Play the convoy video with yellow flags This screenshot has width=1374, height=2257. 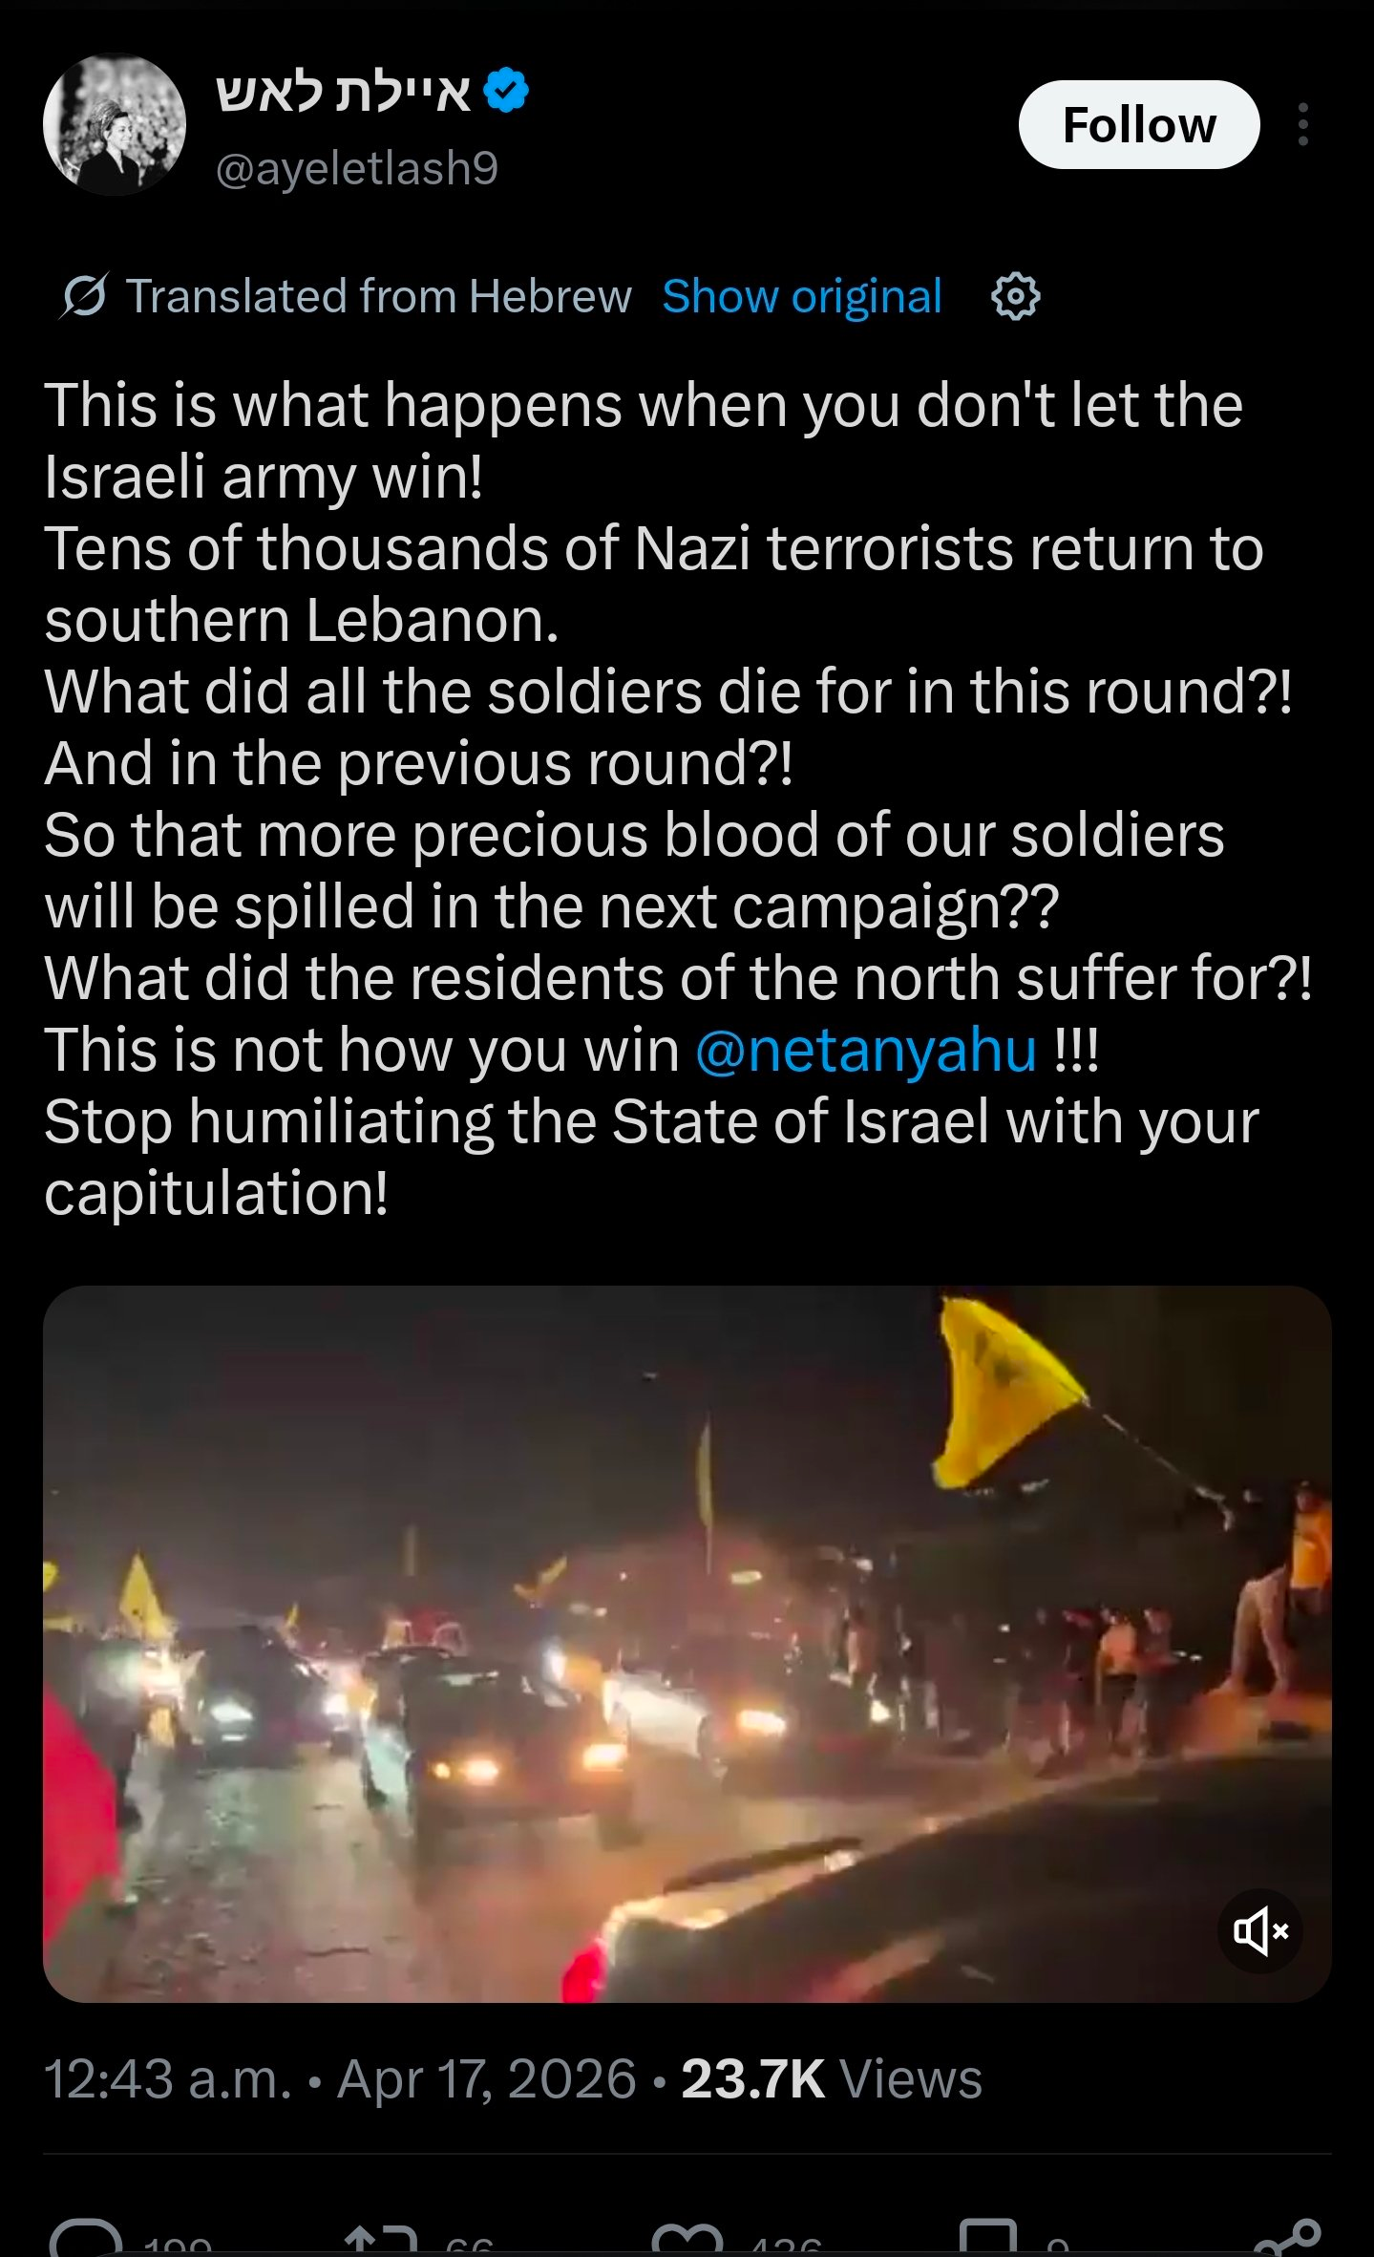[687, 1644]
